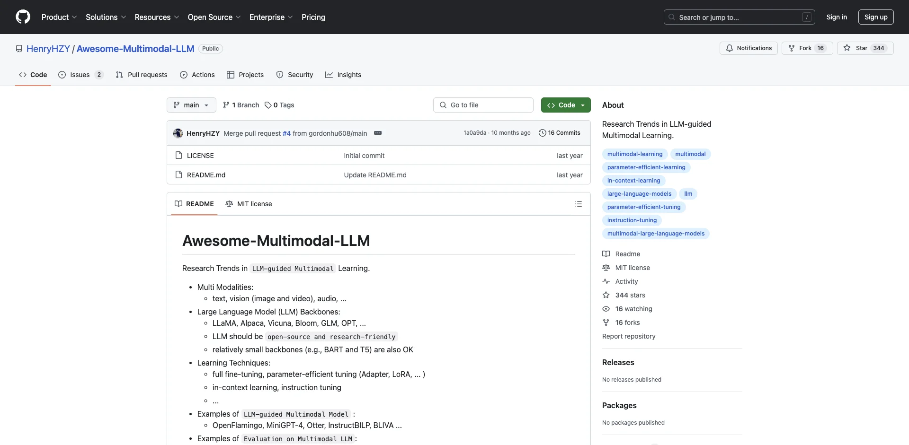
Task: Open the GitHub home logo
Action: click(x=23, y=17)
